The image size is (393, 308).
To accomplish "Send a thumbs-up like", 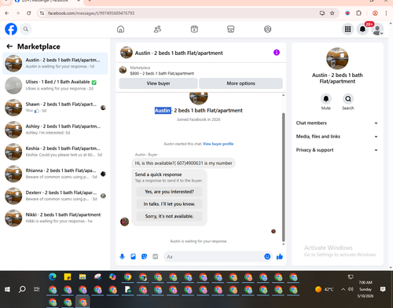I will pos(280,256).
